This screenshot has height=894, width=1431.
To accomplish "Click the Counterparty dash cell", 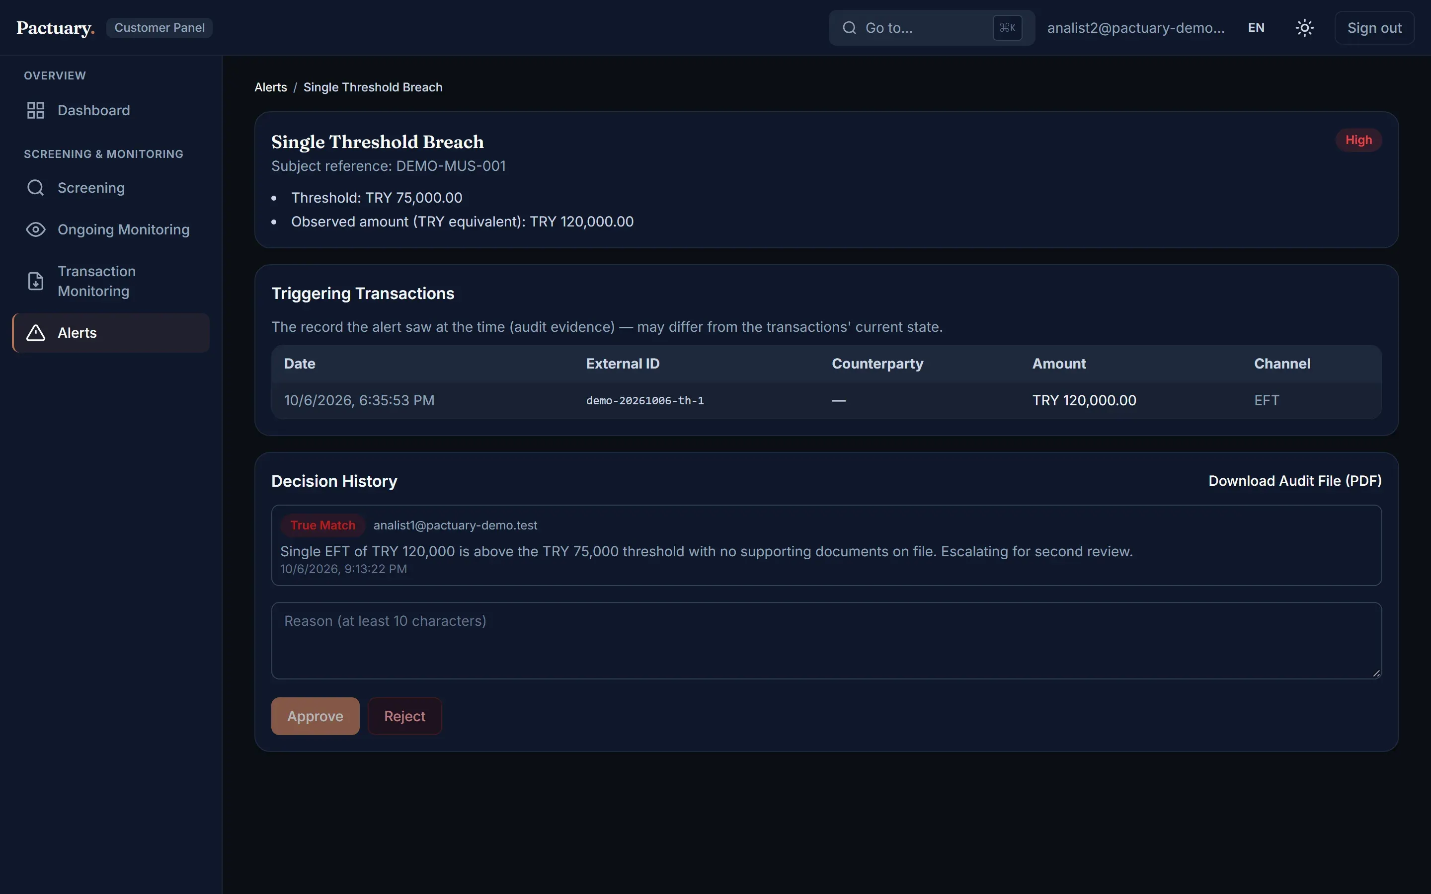I will [839, 401].
